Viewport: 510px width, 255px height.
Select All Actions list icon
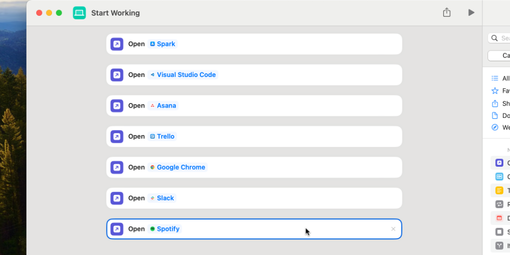click(x=495, y=79)
